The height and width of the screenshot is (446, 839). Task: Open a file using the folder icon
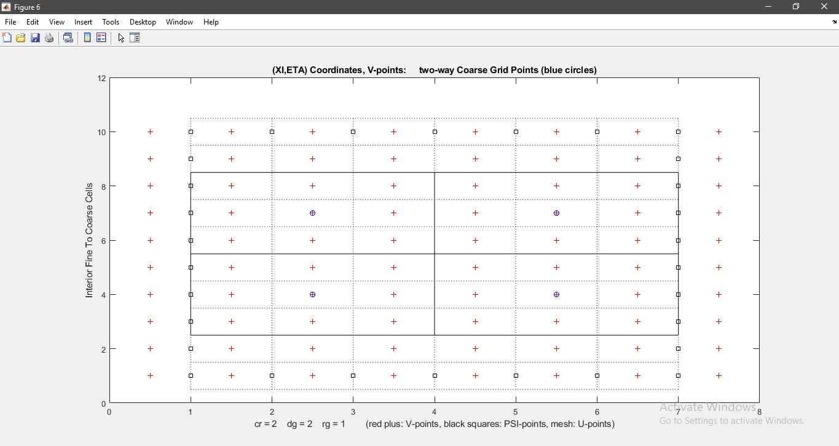(x=21, y=38)
